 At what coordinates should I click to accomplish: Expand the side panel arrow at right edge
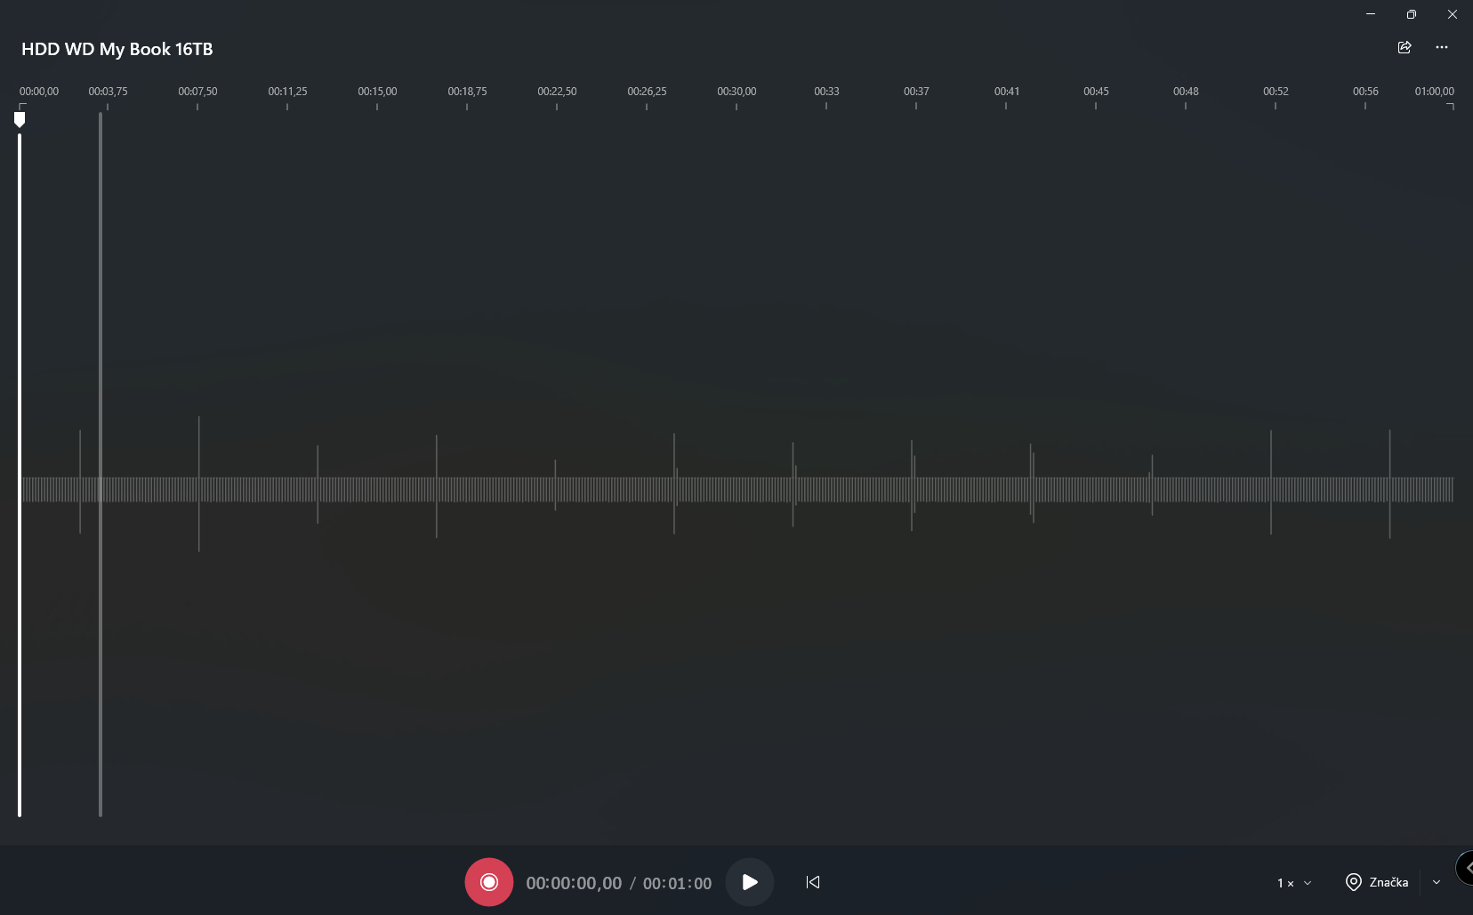pyautogui.click(x=1467, y=868)
